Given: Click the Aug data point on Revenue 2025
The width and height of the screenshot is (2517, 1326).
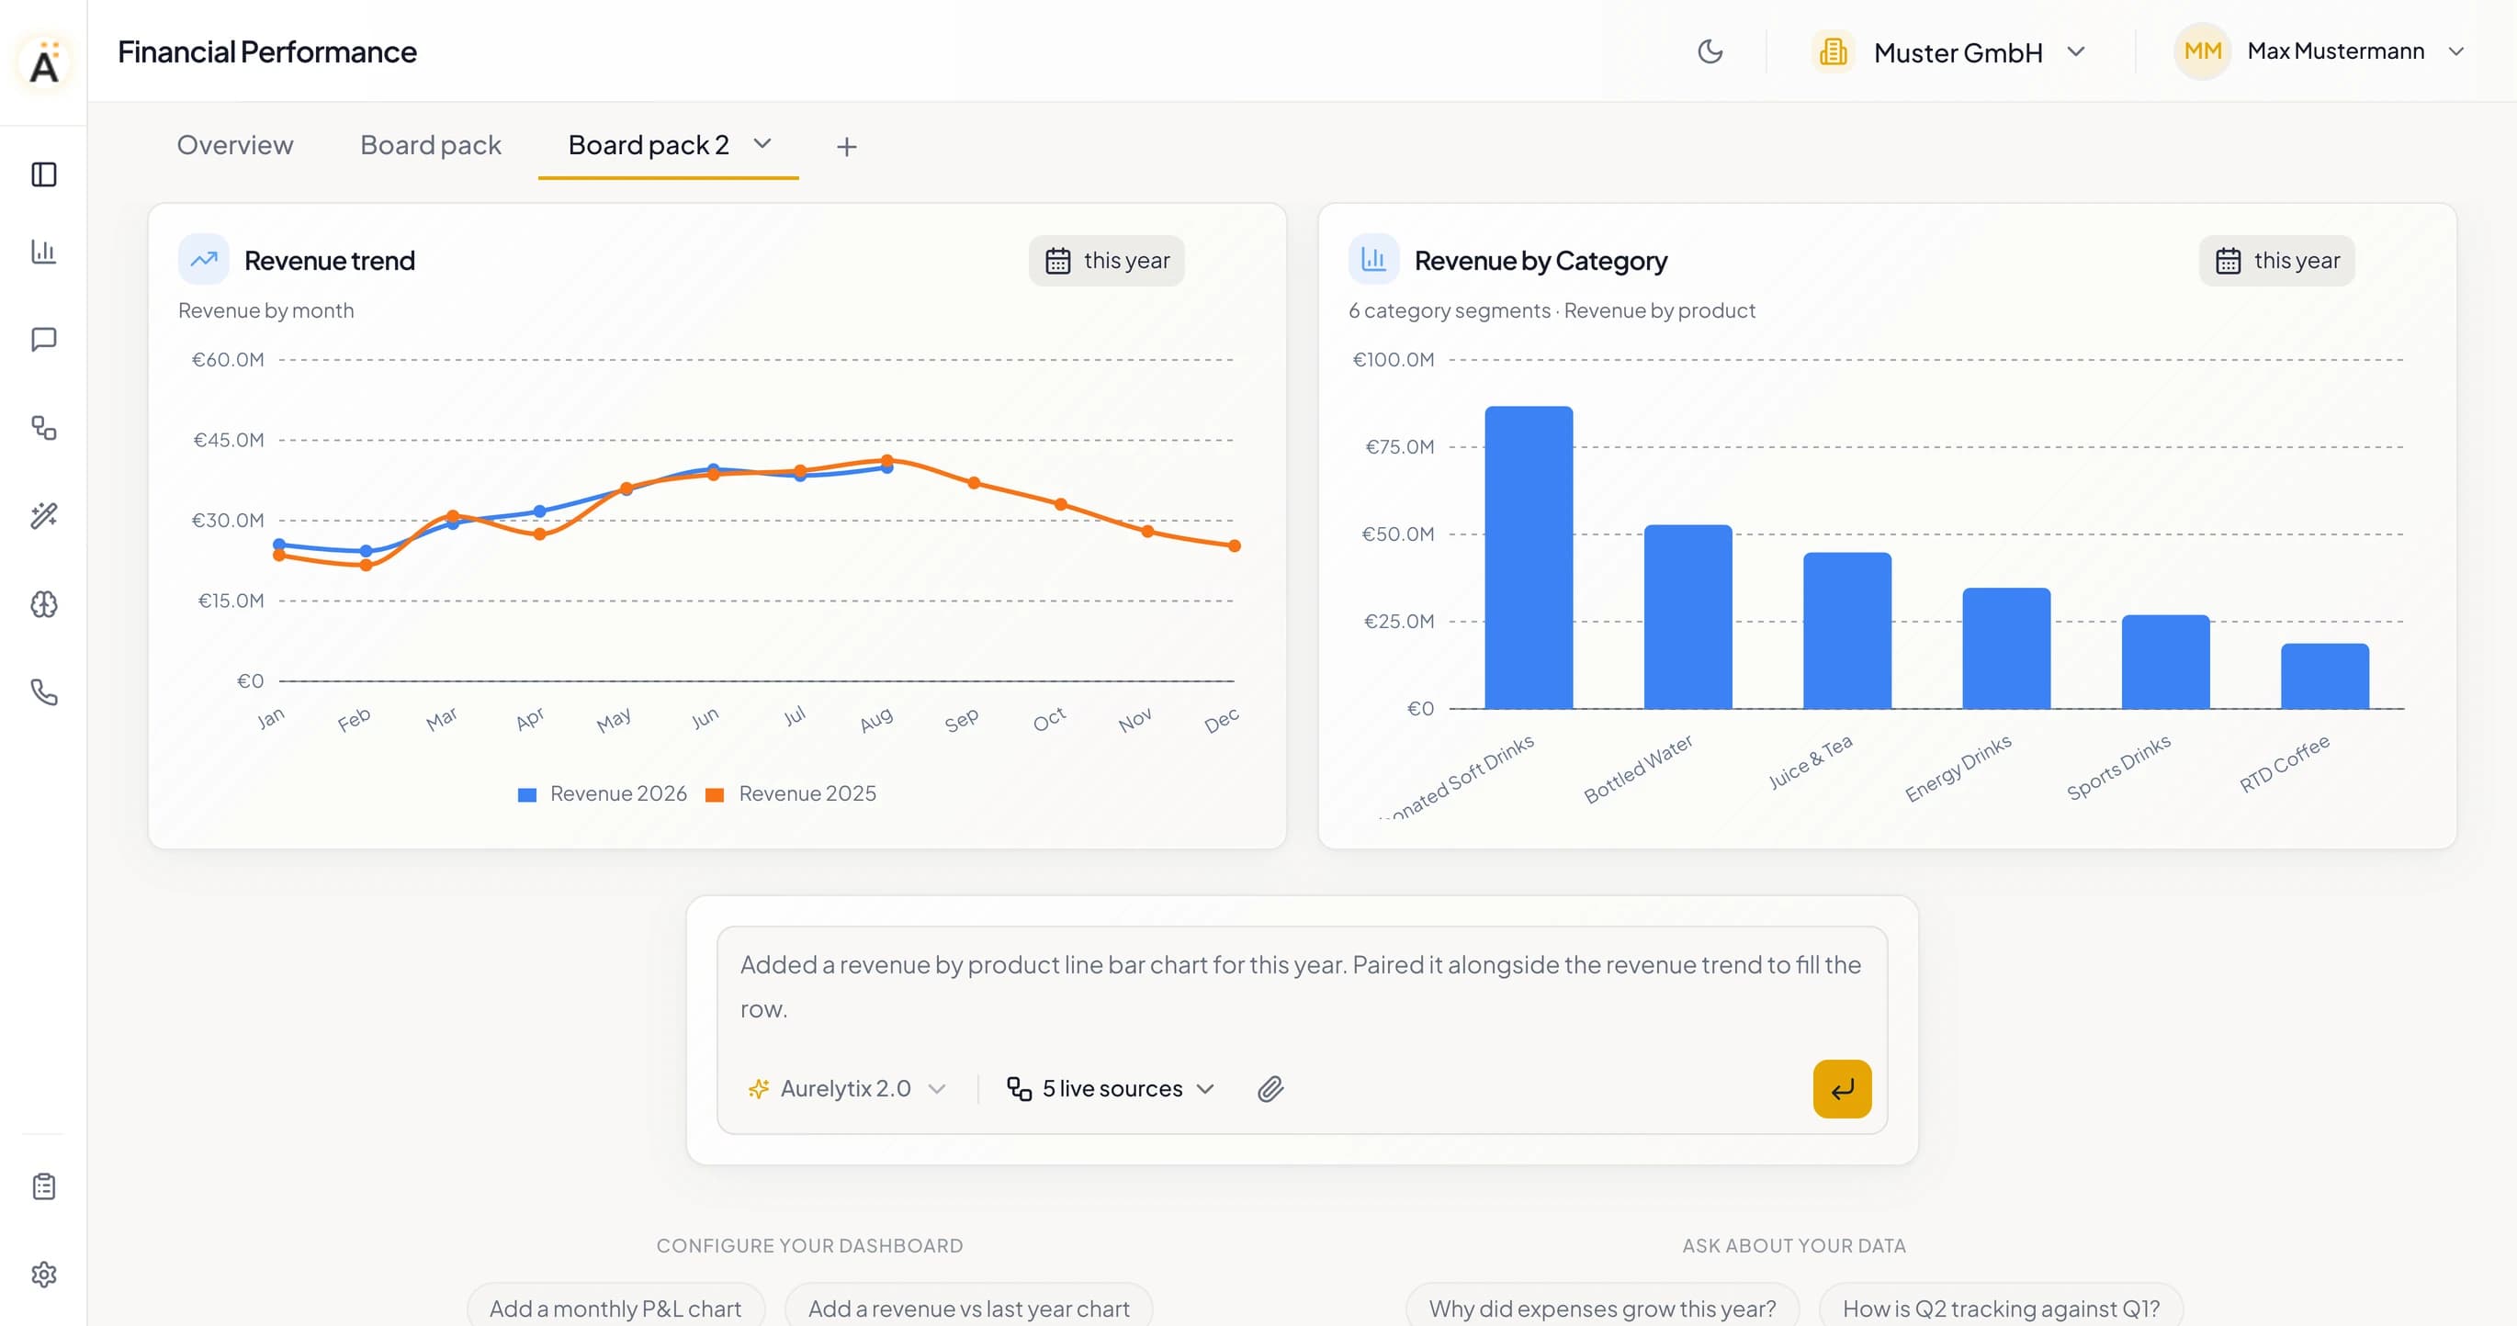Looking at the screenshot, I should tap(886, 460).
